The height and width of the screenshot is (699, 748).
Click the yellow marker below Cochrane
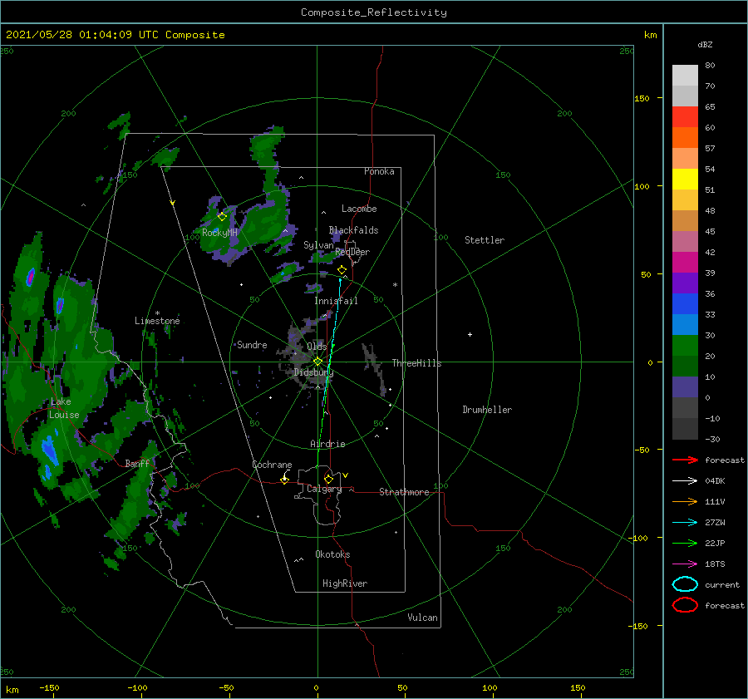(x=285, y=480)
